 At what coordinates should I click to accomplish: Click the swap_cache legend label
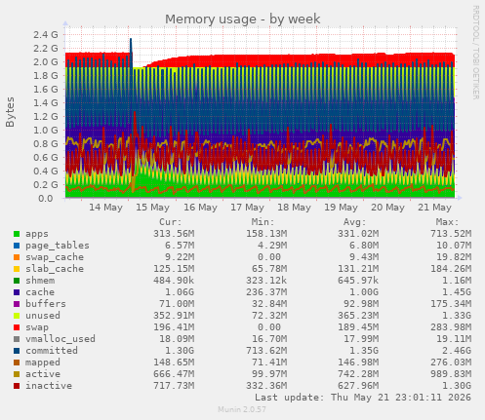pyautogui.click(x=55, y=257)
